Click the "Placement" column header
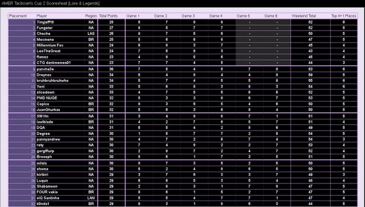This screenshot has height=207, width=365. [18, 16]
